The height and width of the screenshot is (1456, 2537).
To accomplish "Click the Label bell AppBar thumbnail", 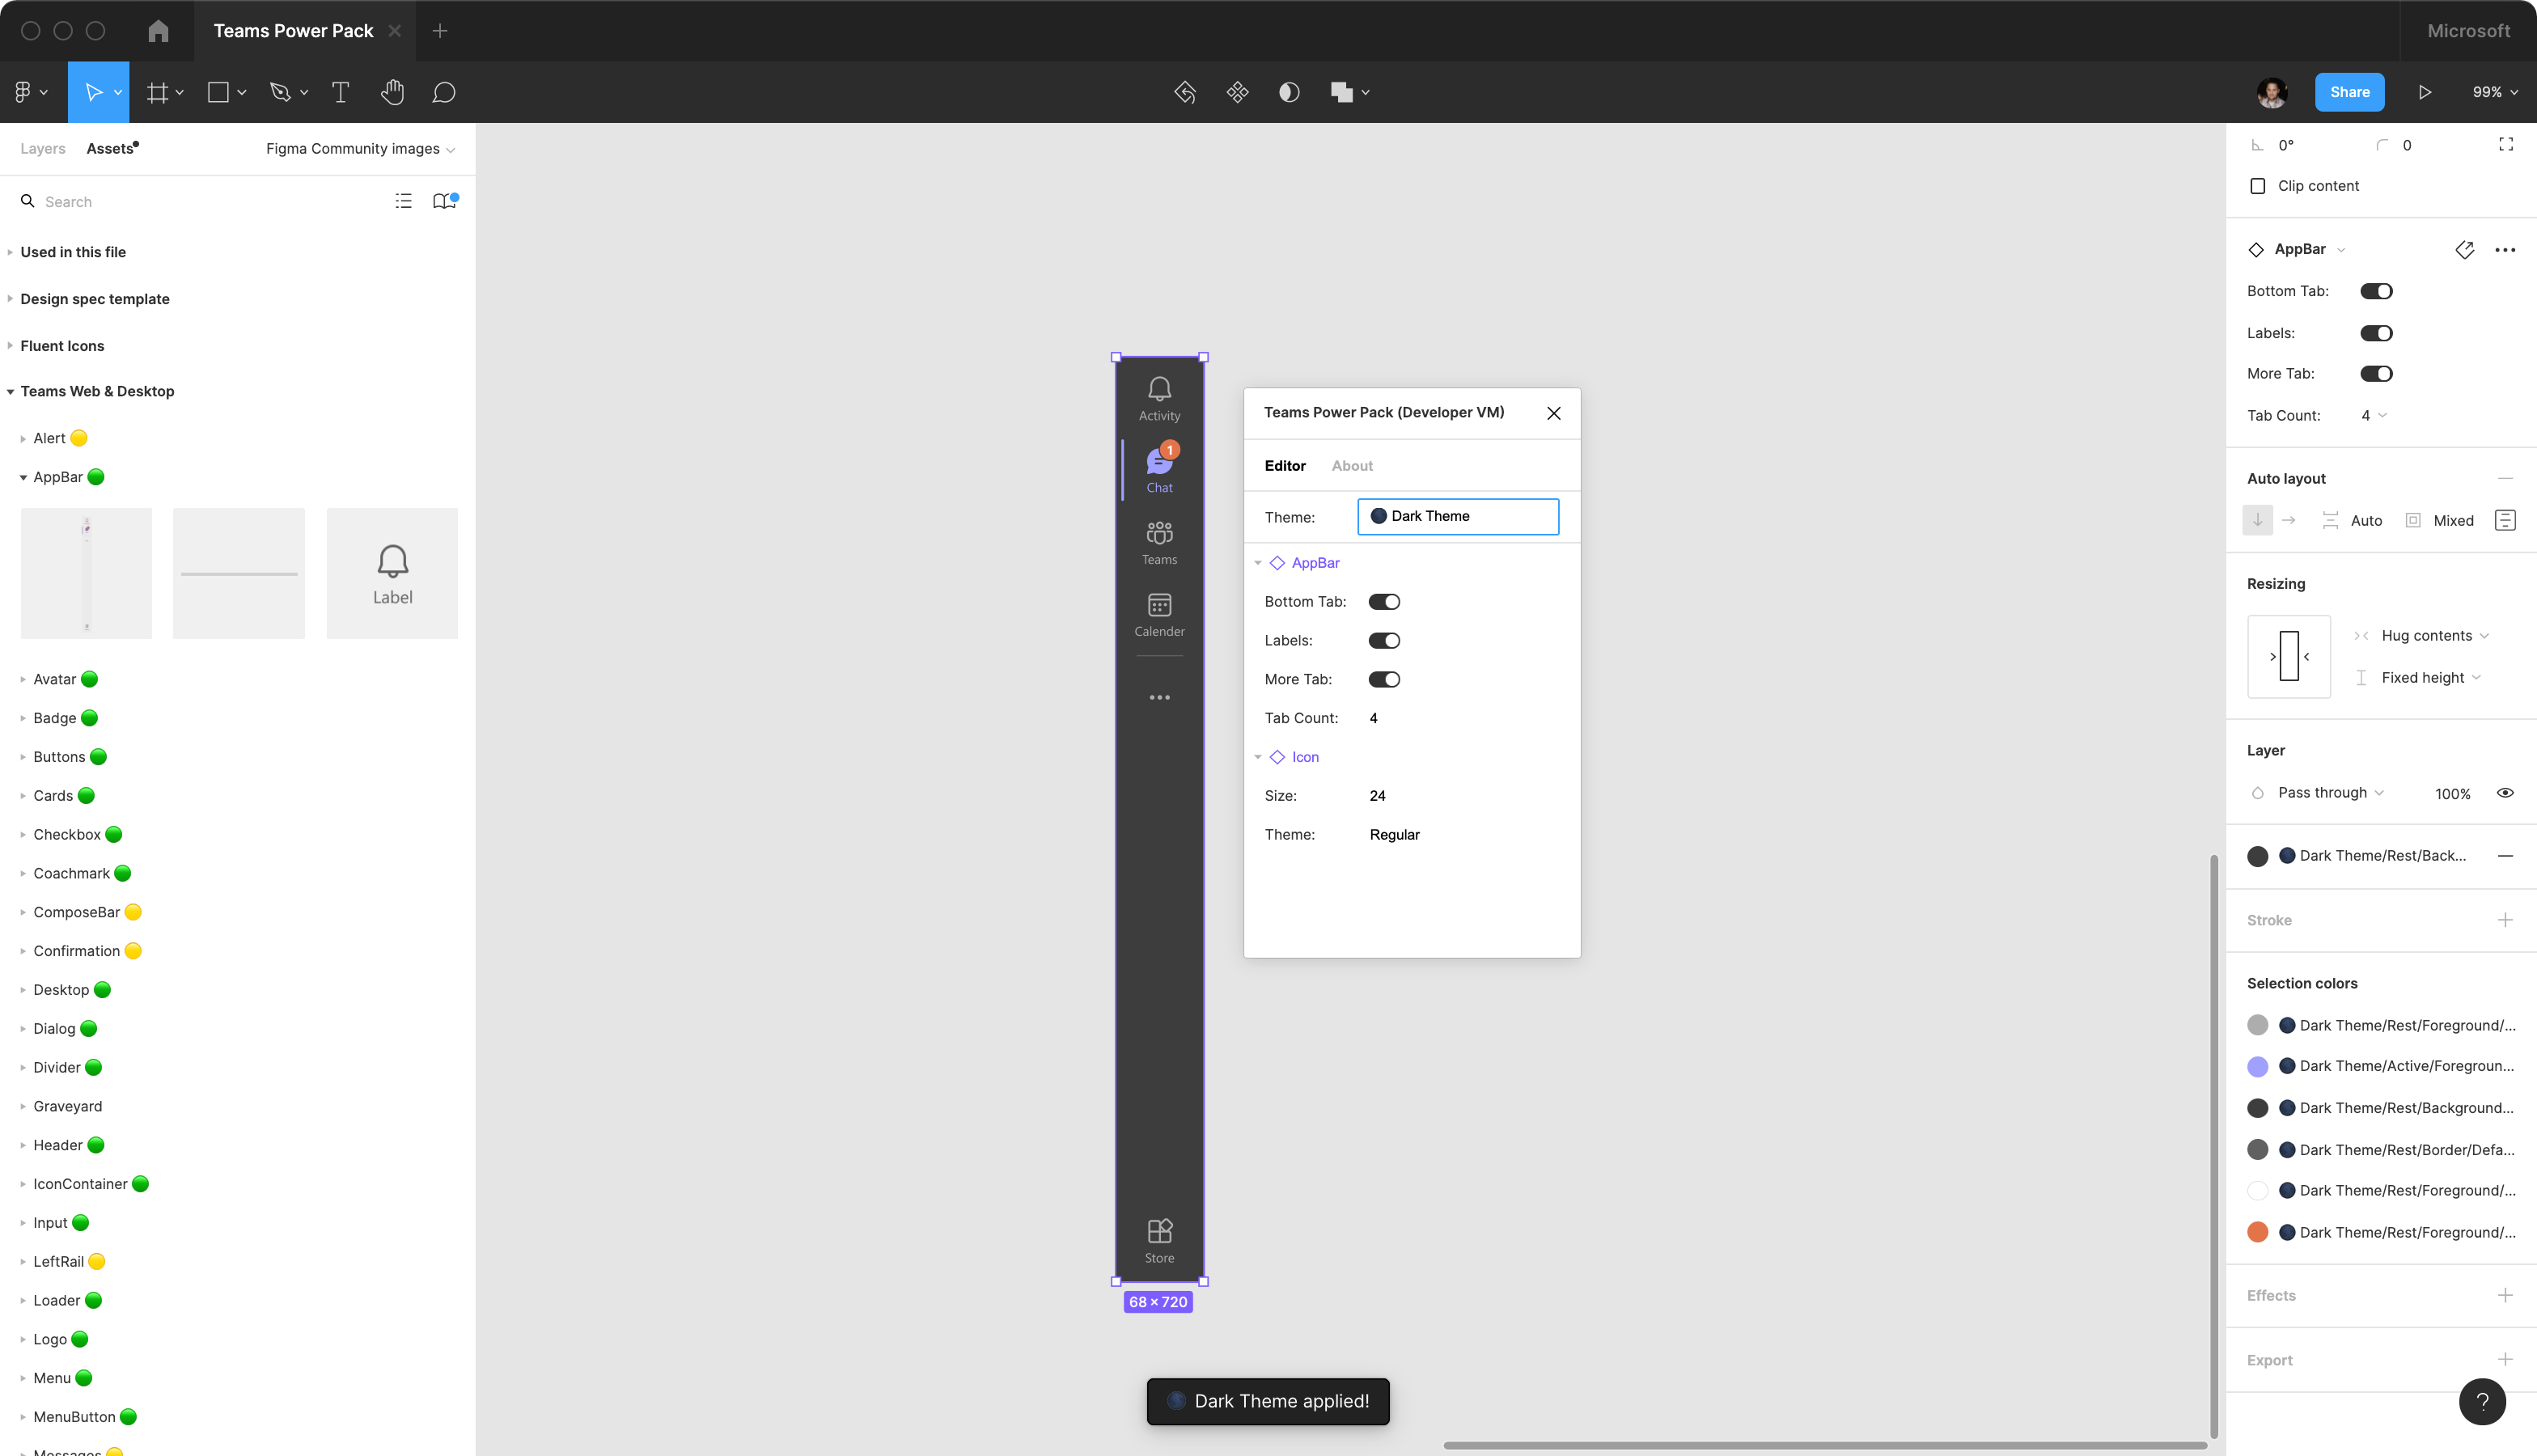I will click(x=392, y=574).
